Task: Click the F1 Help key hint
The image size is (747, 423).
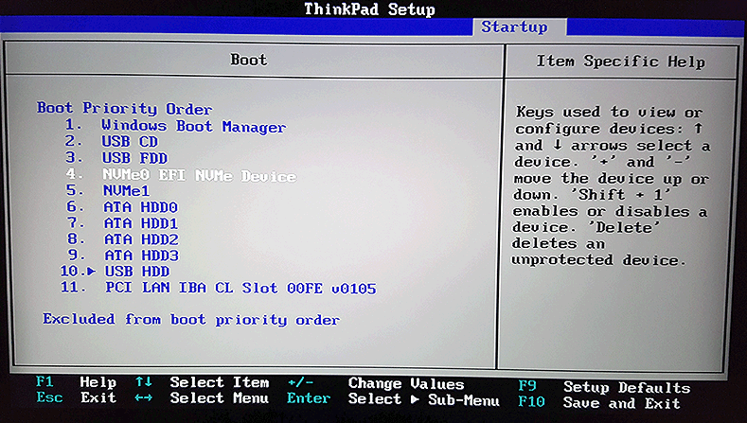Action: pyautogui.click(x=77, y=382)
